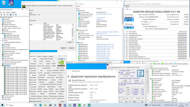This screenshot has width=190, height=107.
Task: Open the Довідка menu in Device Manager
Action: [13, 12]
